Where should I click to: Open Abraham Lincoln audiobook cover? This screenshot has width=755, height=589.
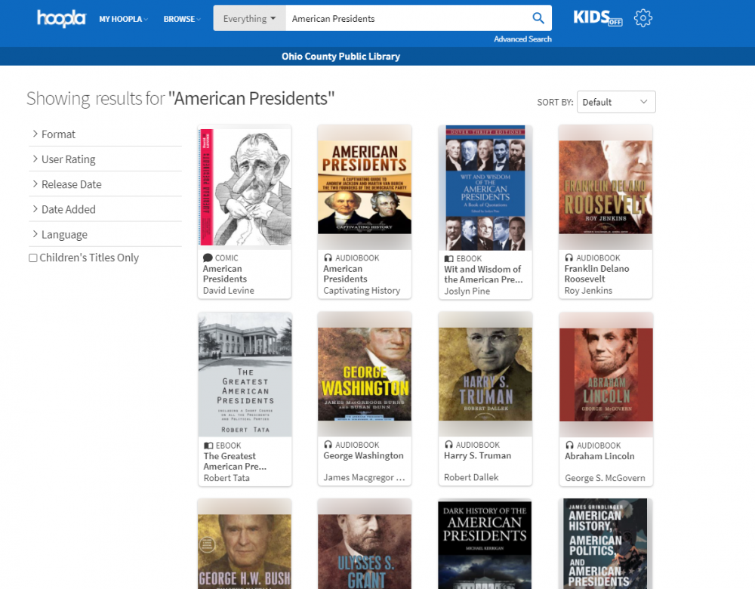pos(606,375)
